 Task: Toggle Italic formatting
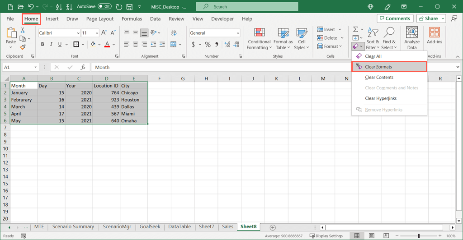[51, 44]
